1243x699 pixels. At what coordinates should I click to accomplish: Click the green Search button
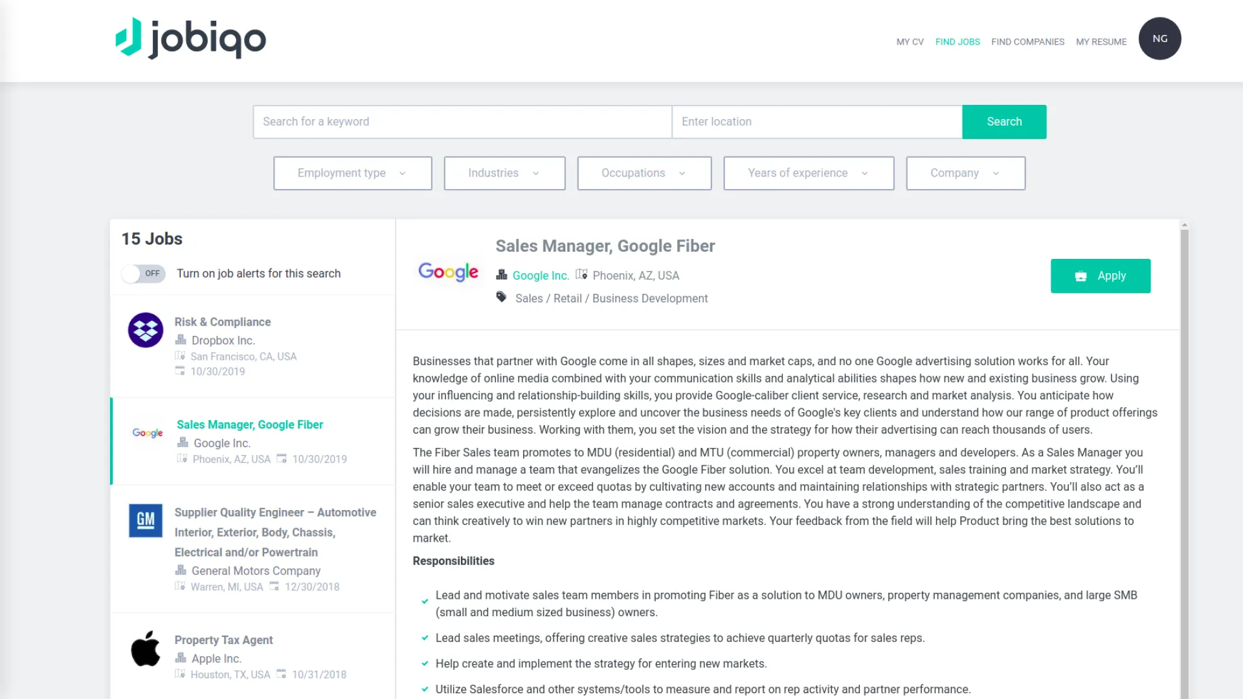point(1004,122)
